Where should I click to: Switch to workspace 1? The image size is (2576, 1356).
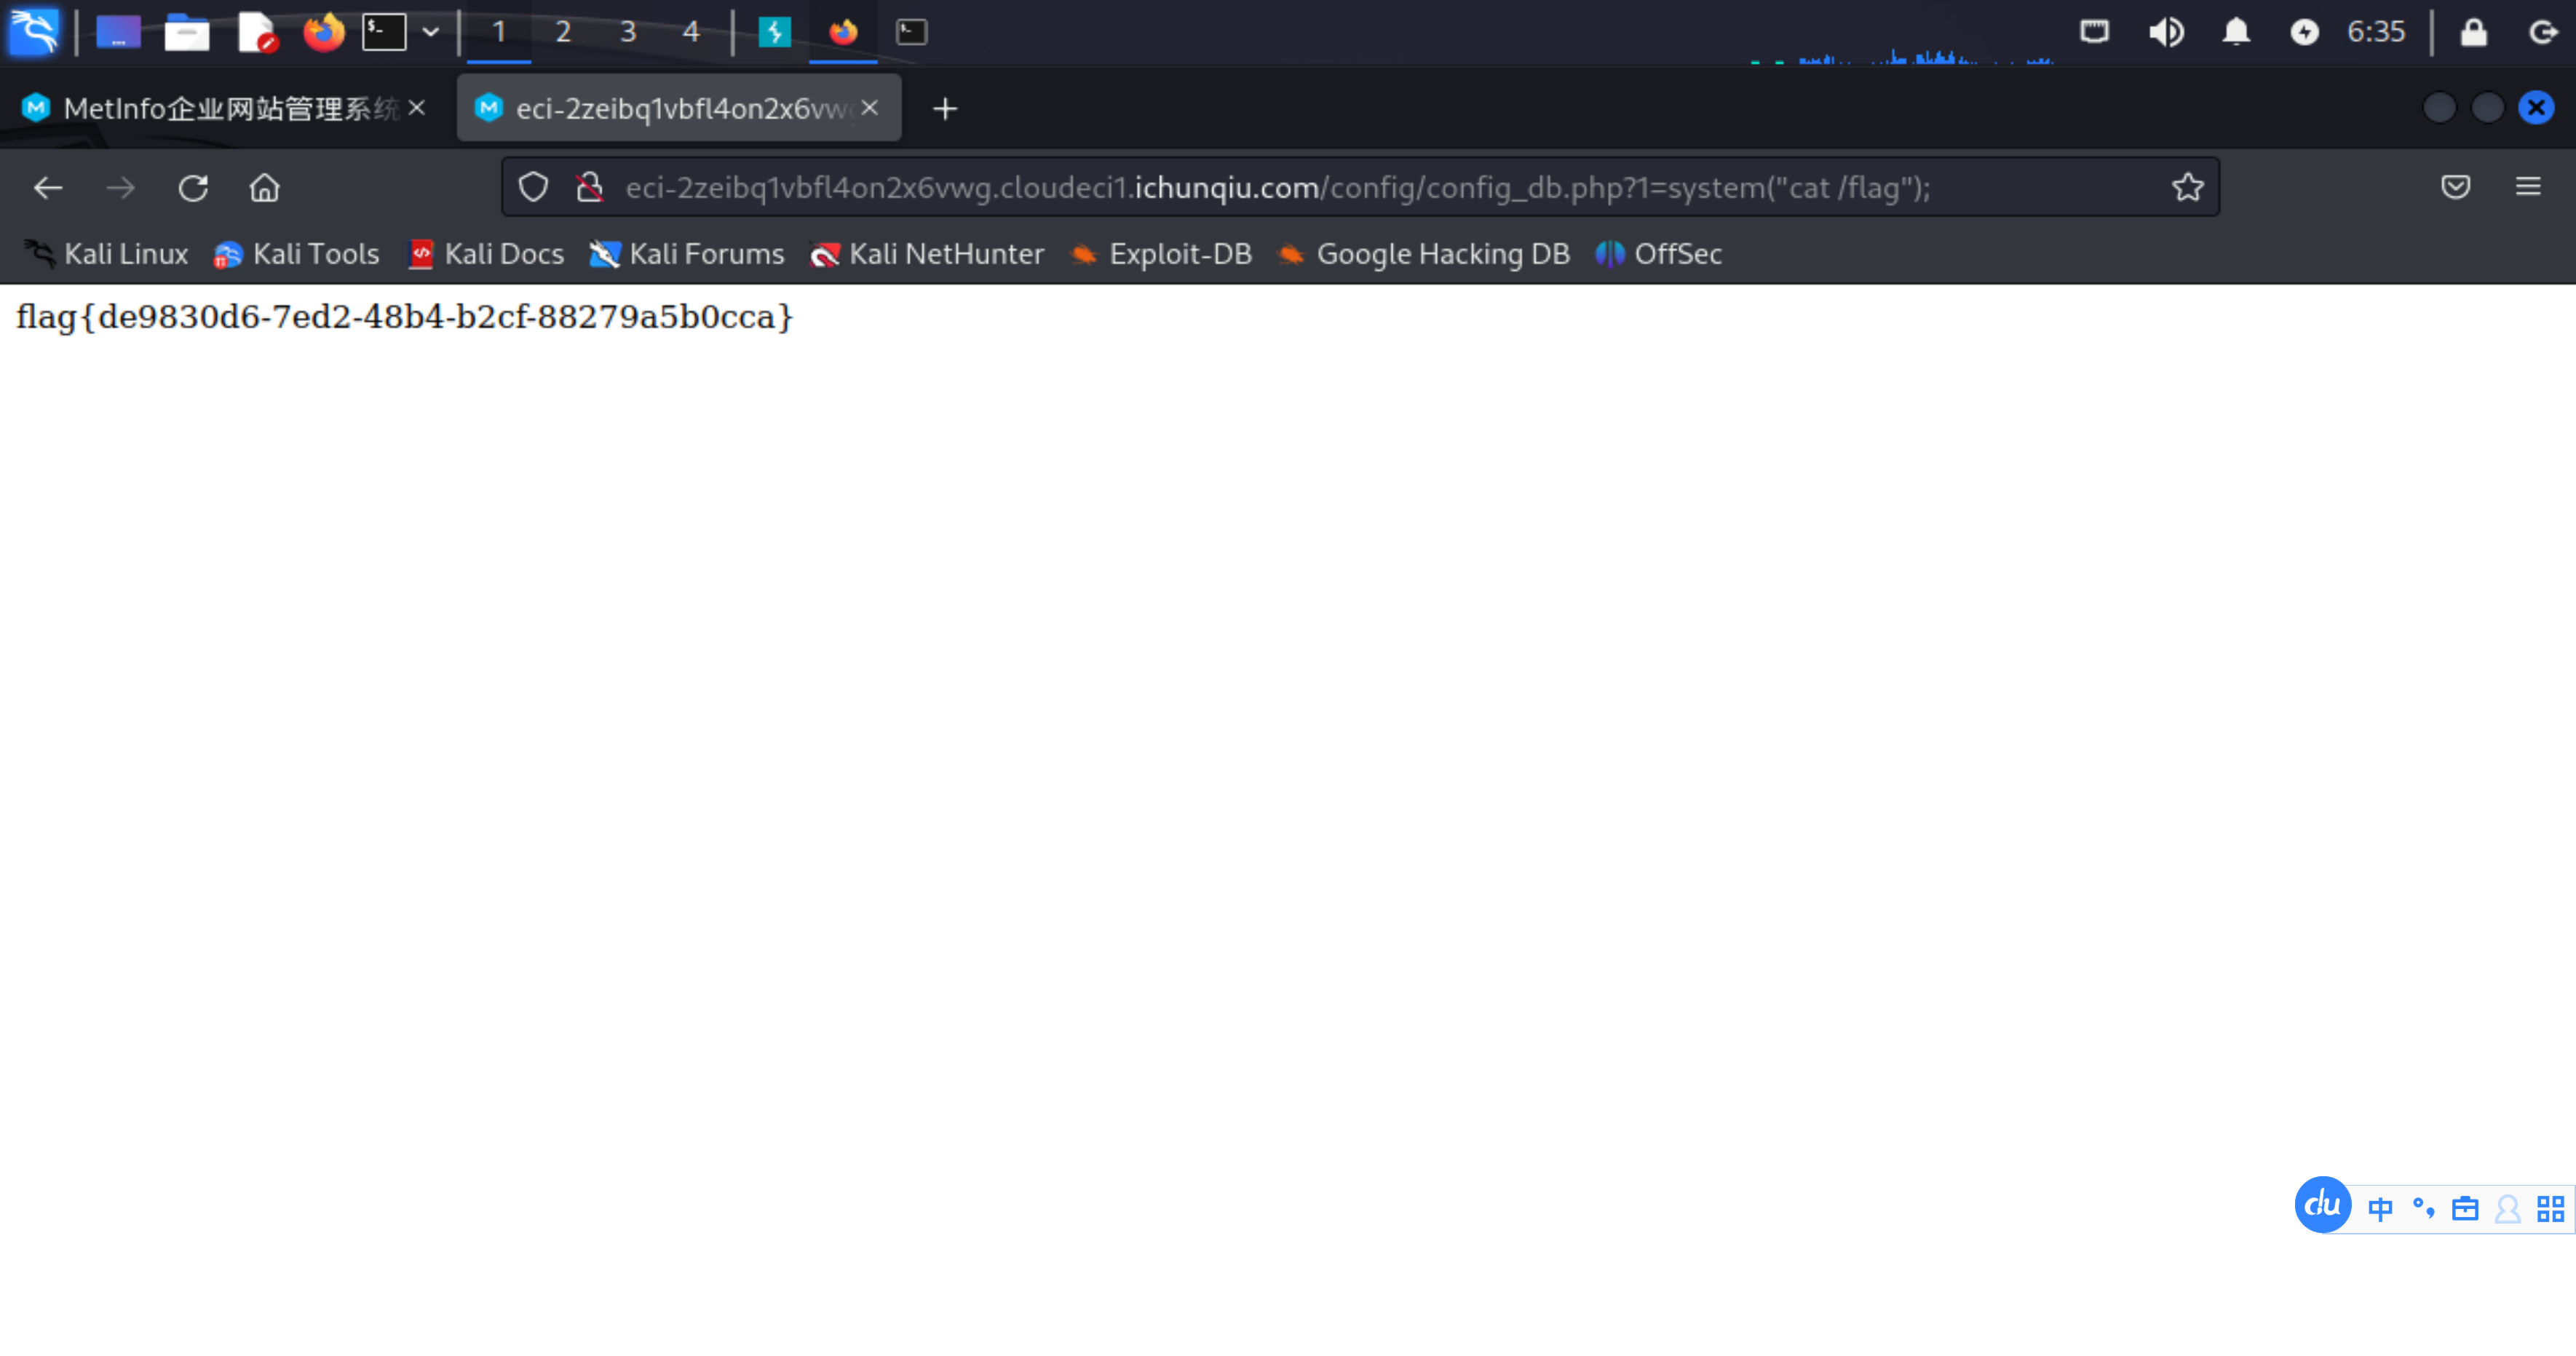pyautogui.click(x=499, y=32)
